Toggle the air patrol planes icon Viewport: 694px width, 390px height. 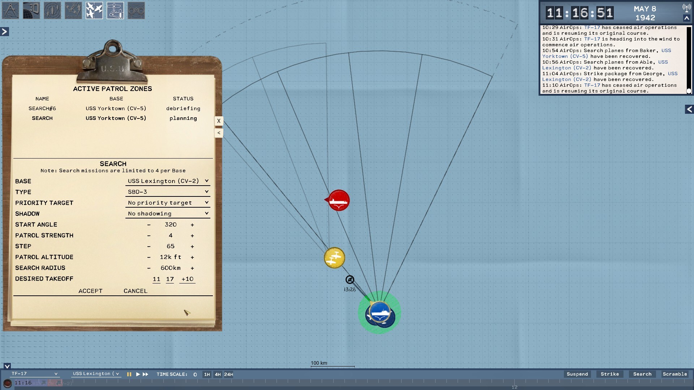pyautogui.click(x=94, y=10)
